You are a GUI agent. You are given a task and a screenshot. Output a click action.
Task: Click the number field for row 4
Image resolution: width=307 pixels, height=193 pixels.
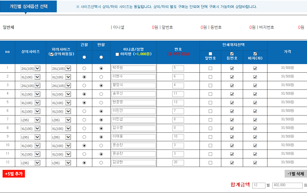pos(178,94)
